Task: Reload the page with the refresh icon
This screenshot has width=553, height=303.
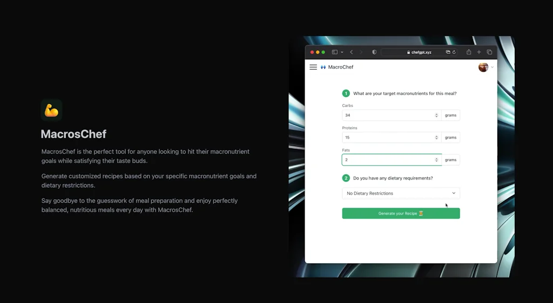Action: [454, 52]
